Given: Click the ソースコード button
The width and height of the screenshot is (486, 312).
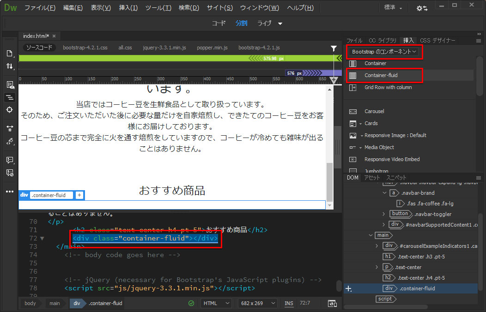Looking at the screenshot, I should [38, 48].
